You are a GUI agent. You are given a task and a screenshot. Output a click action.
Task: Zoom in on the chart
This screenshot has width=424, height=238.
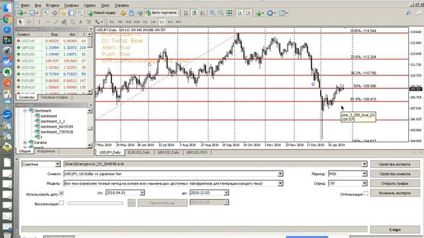213,13
